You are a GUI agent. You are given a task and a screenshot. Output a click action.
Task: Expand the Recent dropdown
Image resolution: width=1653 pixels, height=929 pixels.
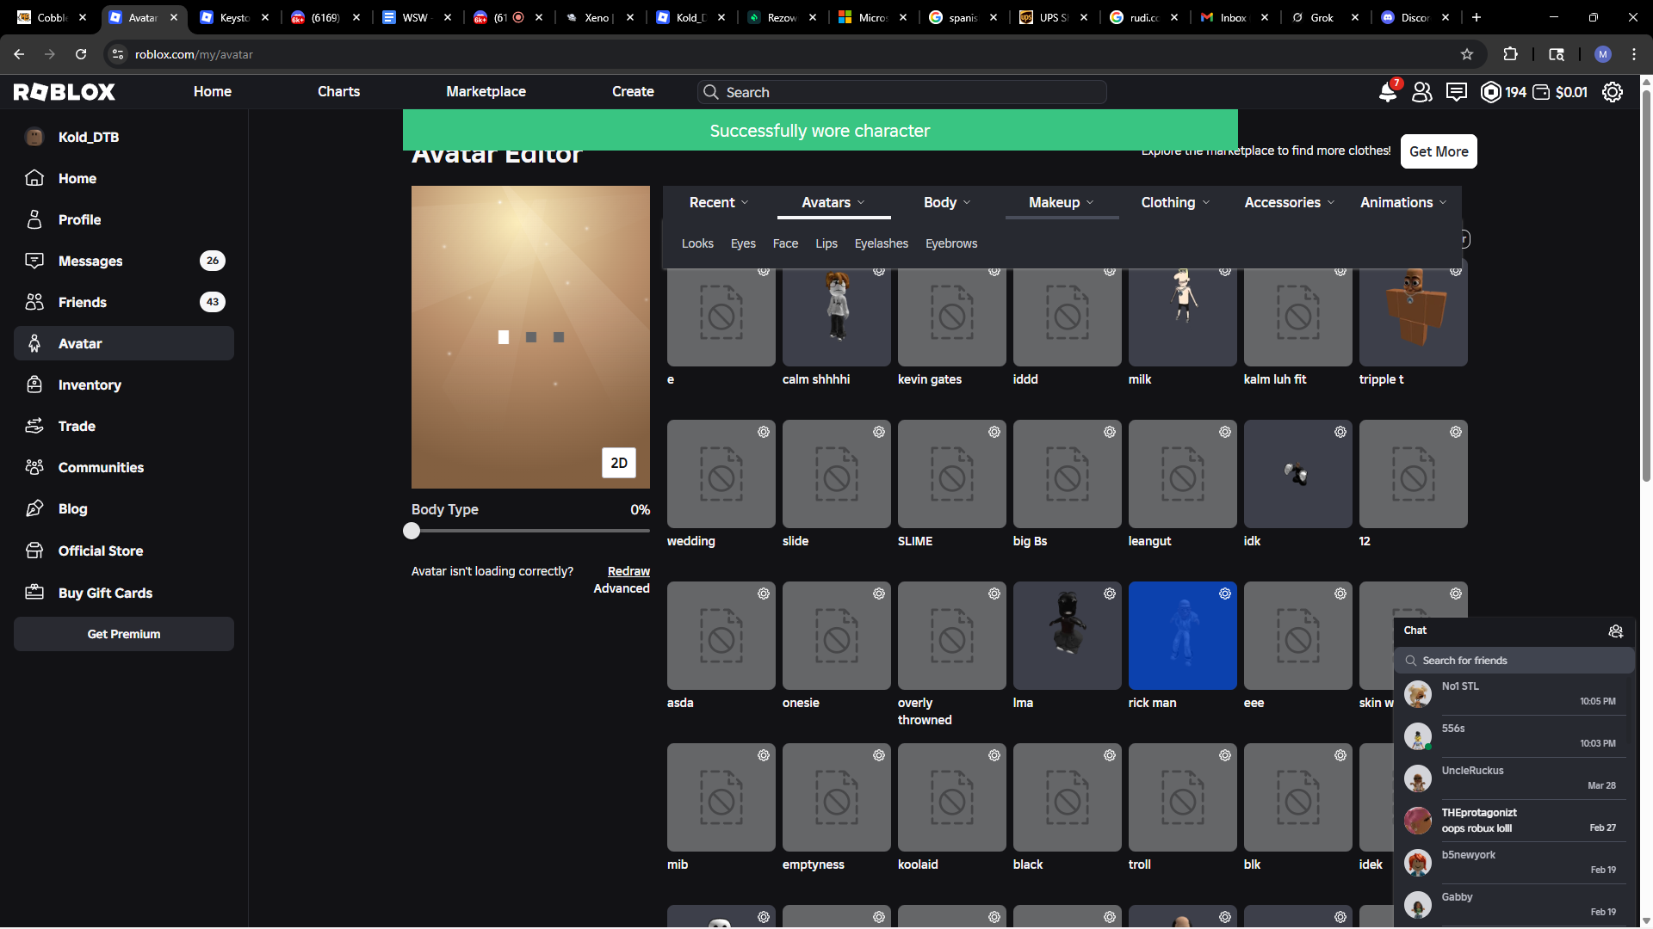pyautogui.click(x=719, y=202)
